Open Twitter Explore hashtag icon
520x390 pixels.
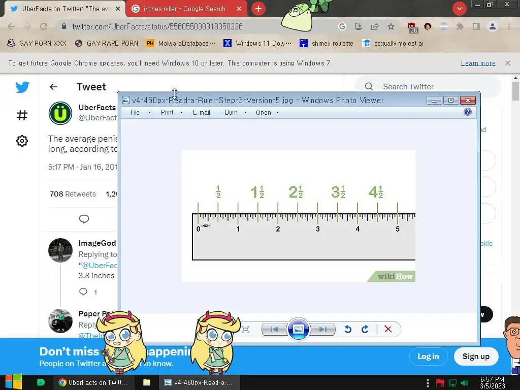click(x=22, y=115)
